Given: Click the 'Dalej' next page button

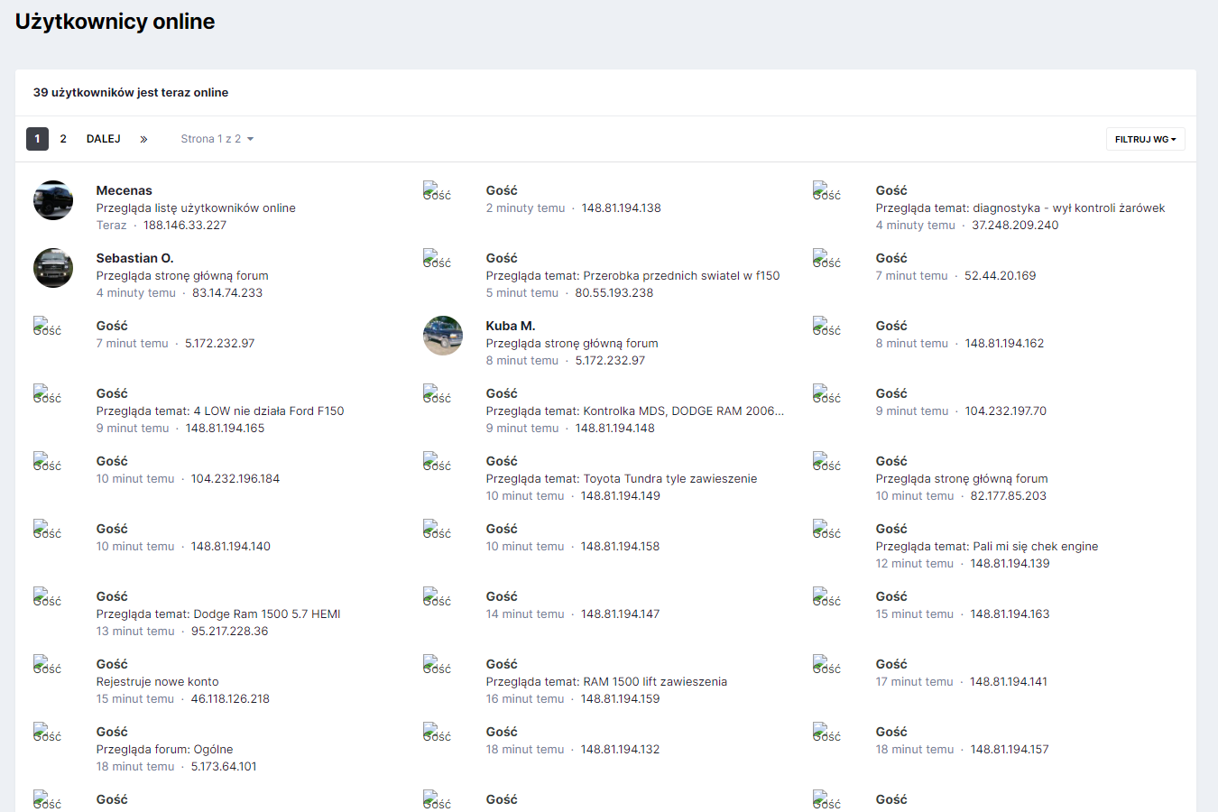Looking at the screenshot, I should [x=104, y=139].
